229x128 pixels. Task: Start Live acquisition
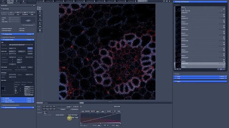pyautogui.click(x=18, y=14)
